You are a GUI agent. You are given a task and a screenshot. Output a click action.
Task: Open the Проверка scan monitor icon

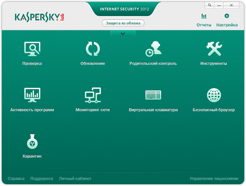click(x=32, y=49)
